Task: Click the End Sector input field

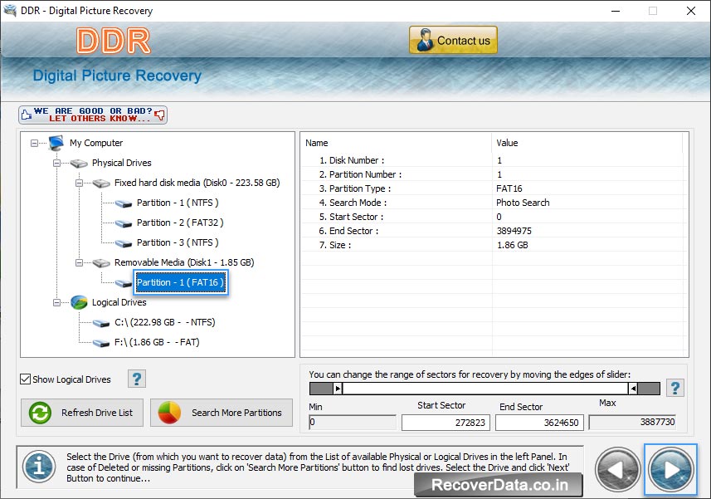Action: click(539, 423)
